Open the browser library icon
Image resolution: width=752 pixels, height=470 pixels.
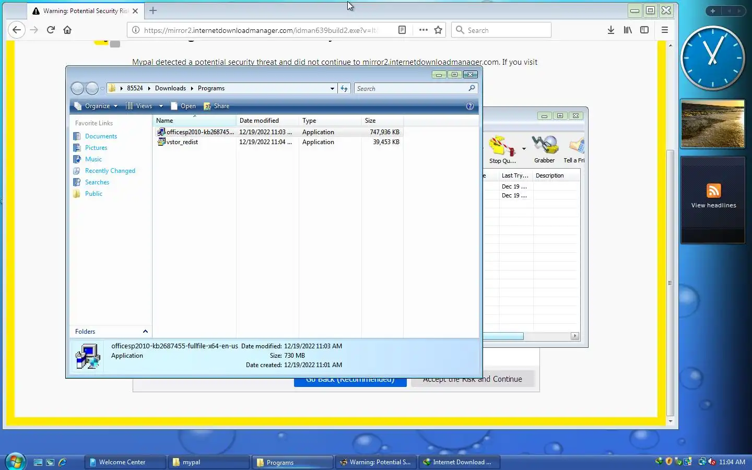(628, 30)
